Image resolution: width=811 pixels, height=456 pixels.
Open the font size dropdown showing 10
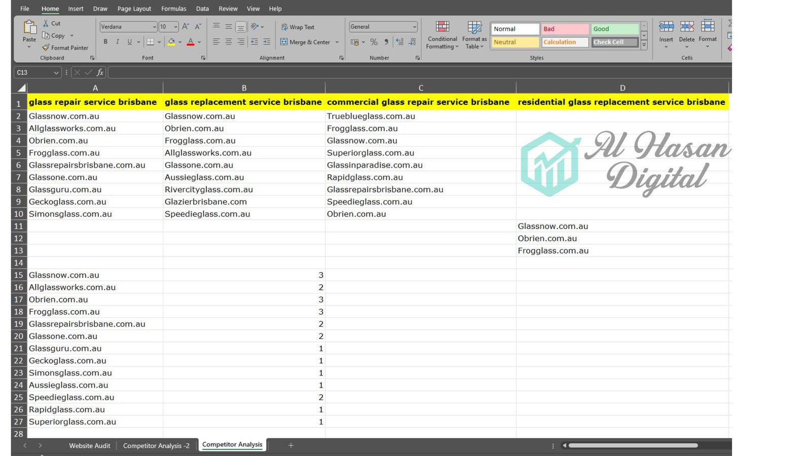tap(175, 27)
